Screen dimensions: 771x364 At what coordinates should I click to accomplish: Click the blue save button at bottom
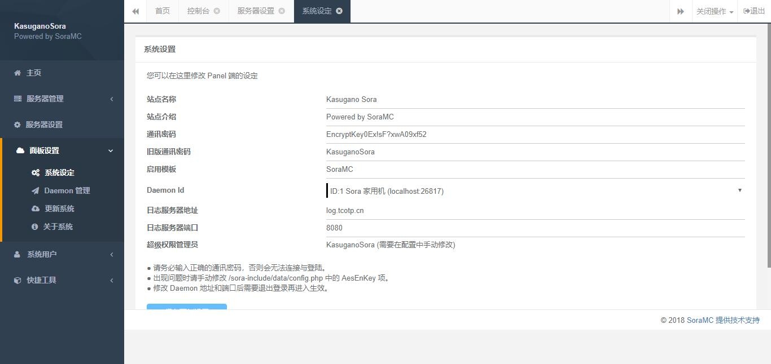pos(186,308)
